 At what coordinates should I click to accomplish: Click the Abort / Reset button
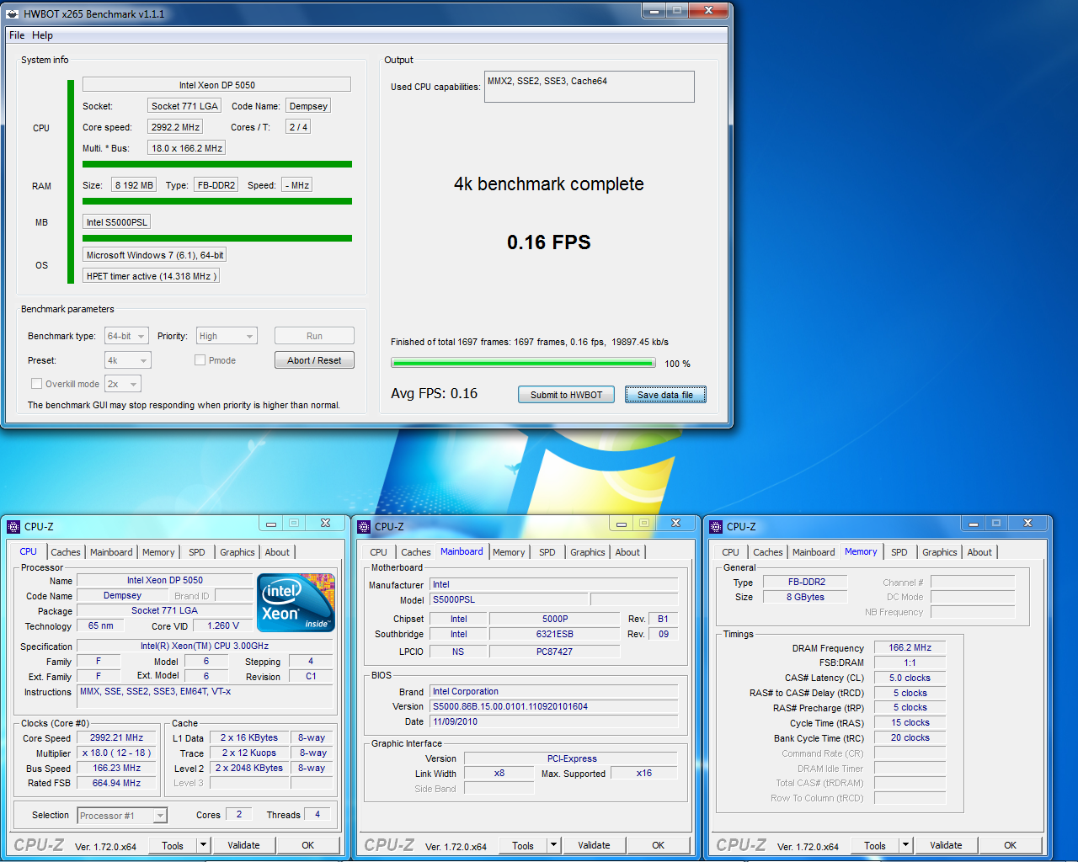tap(314, 360)
